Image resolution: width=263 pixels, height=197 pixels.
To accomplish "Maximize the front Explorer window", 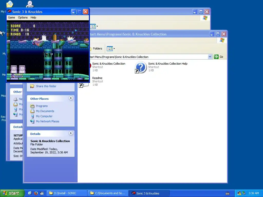I will (x=218, y=34).
